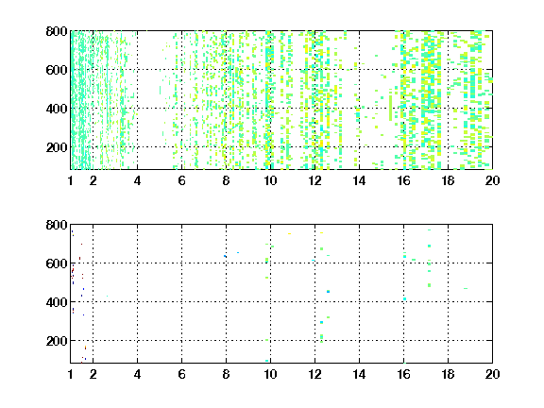Click the 600 label on top plot
The image size is (544, 408).
(57, 70)
